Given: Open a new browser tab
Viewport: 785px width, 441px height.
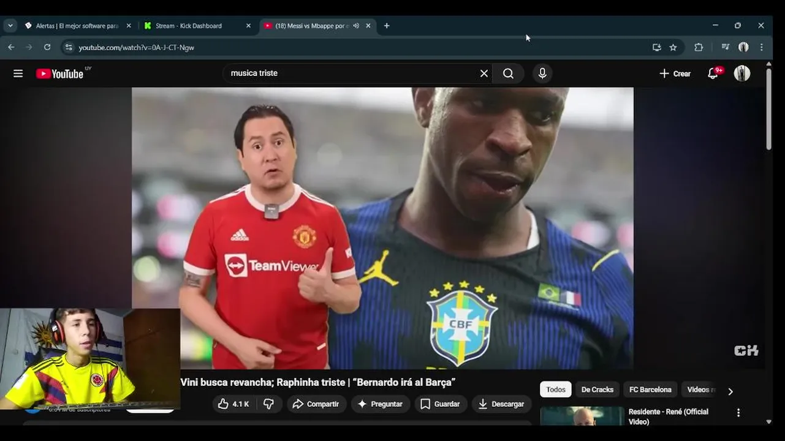Looking at the screenshot, I should (x=387, y=26).
